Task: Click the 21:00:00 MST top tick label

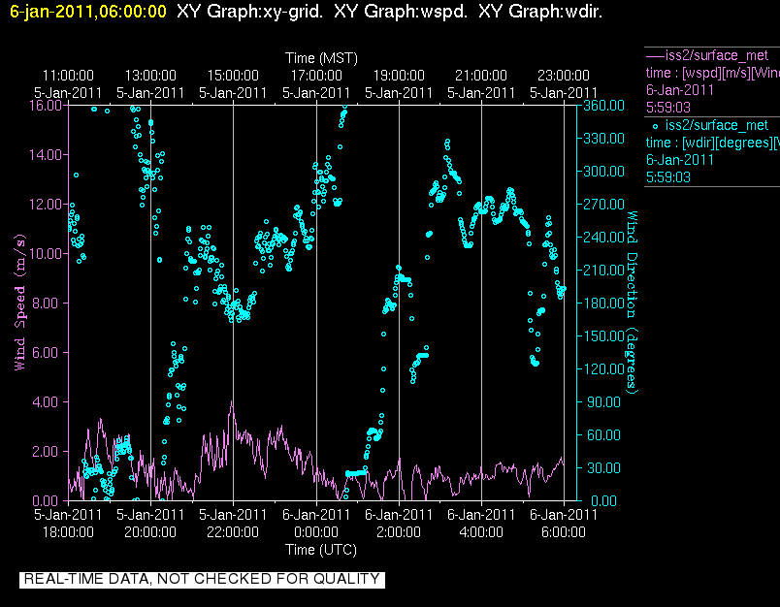Action: click(x=481, y=76)
